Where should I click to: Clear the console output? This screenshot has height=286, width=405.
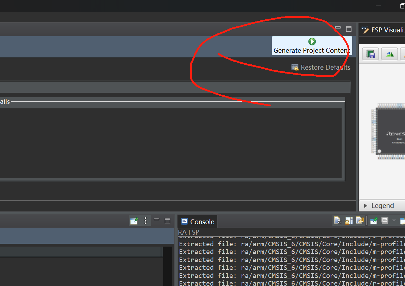click(x=338, y=221)
